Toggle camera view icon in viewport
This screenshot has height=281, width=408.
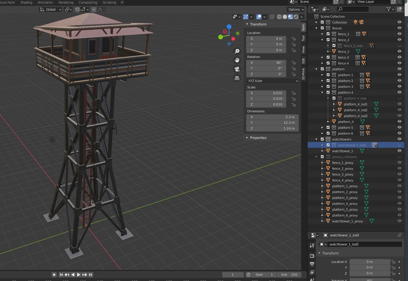point(237,69)
